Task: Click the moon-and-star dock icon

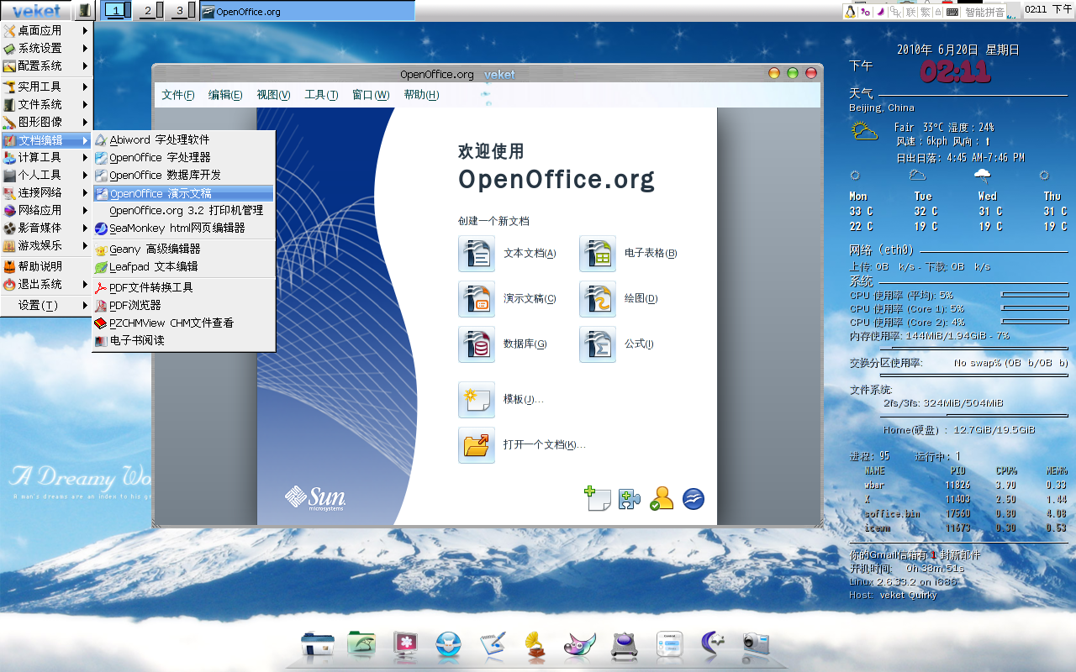Action: point(713,644)
